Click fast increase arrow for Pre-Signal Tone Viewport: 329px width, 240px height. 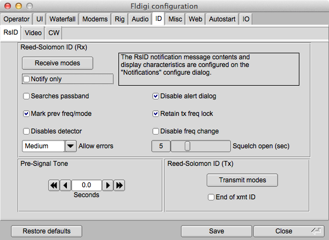[x=120, y=186]
